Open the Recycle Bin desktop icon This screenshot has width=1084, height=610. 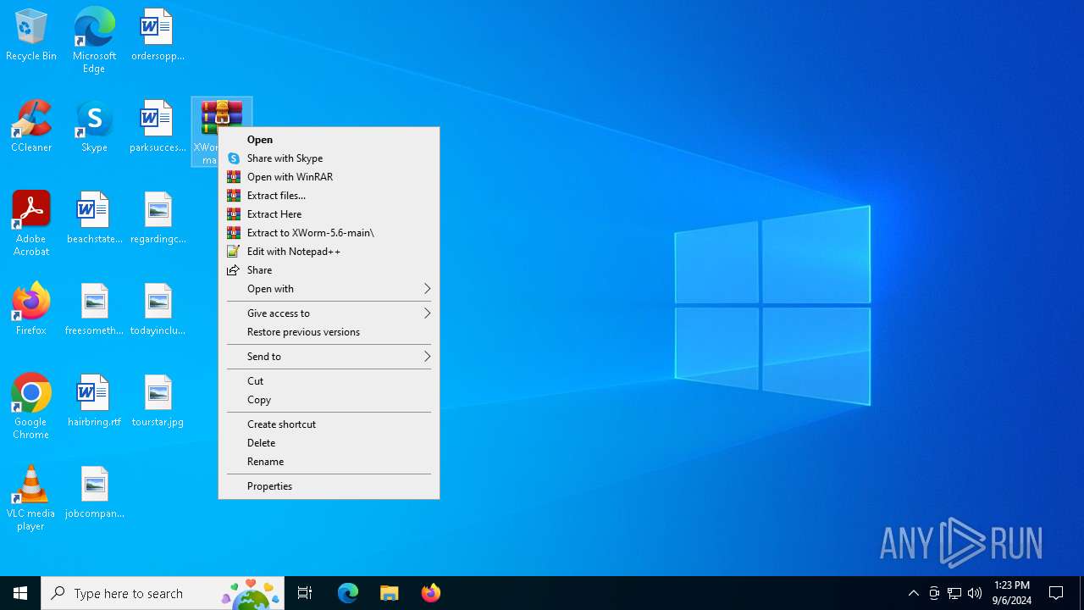coord(31,35)
